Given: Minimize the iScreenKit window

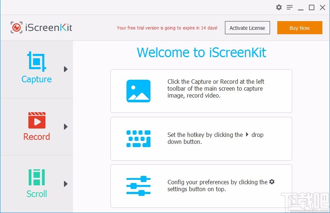Looking at the screenshot, I should pos(301,9).
